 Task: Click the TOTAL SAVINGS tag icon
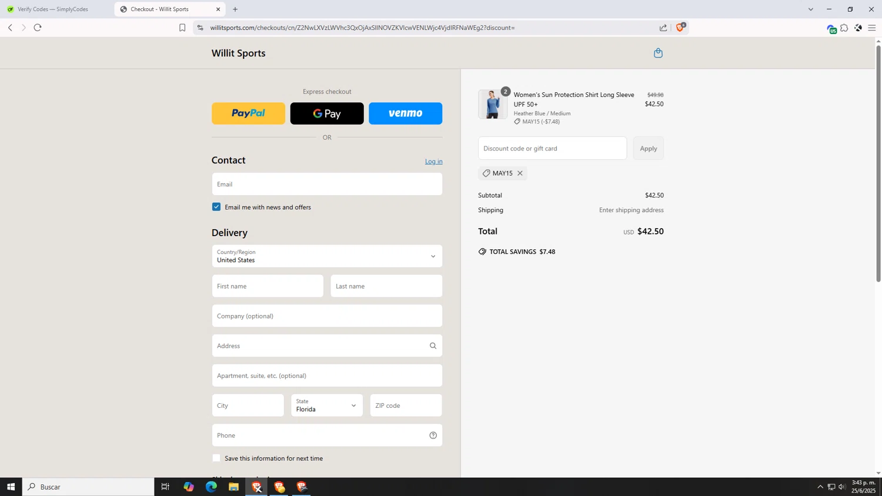click(482, 252)
